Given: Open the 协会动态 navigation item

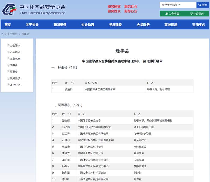Looking at the screenshot, I should coord(88,25).
